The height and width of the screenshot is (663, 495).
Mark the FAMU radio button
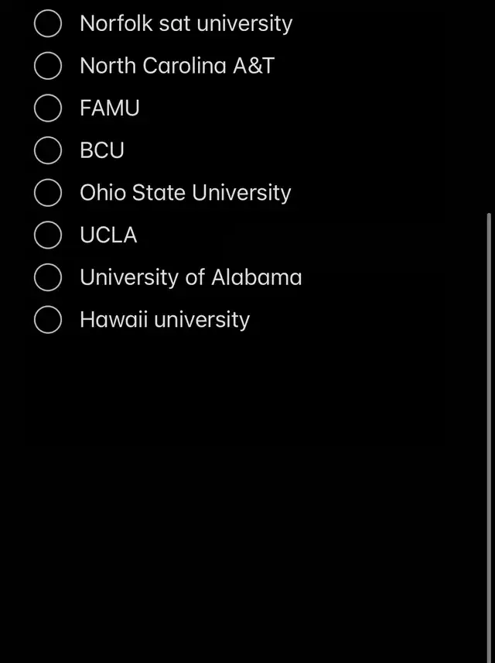coord(48,108)
